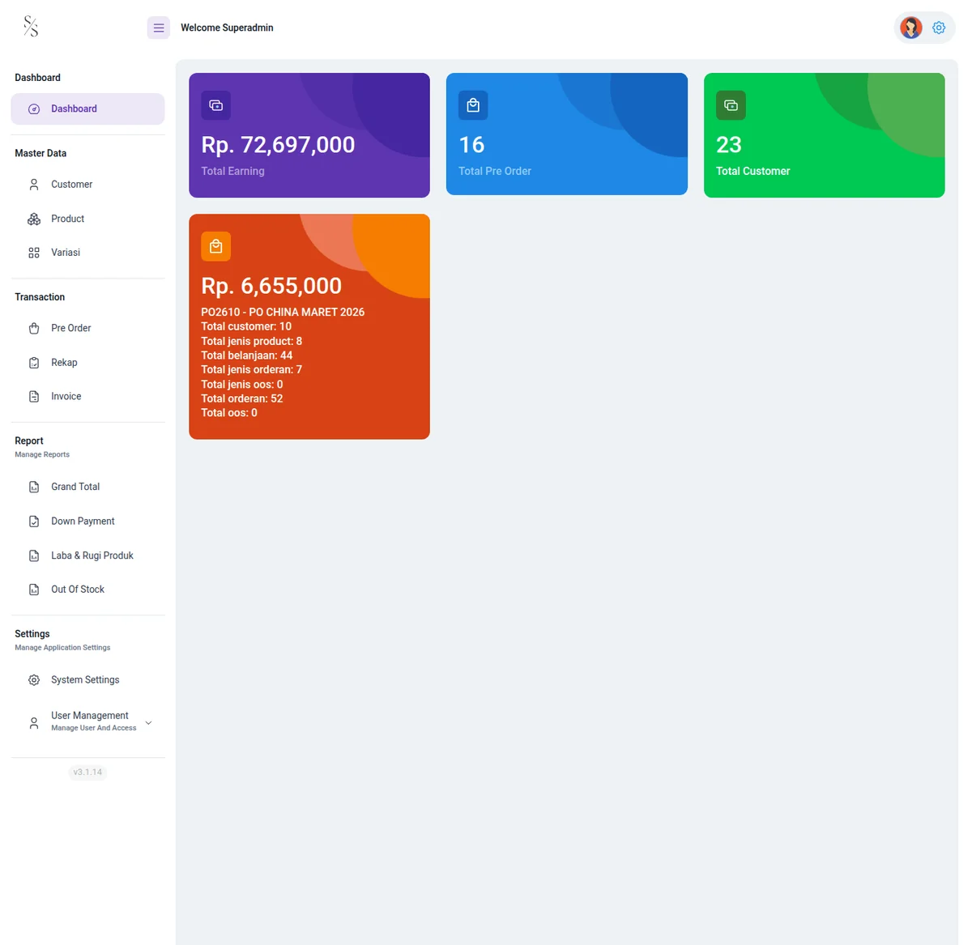This screenshot has width=972, height=945.
Task: Click the Pre Order bag icon in sidebar
Action: click(x=34, y=329)
